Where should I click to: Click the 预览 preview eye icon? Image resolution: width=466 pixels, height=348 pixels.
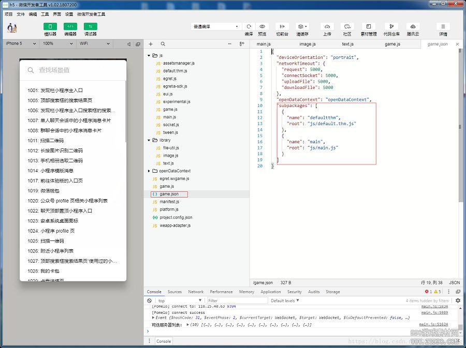(262, 26)
